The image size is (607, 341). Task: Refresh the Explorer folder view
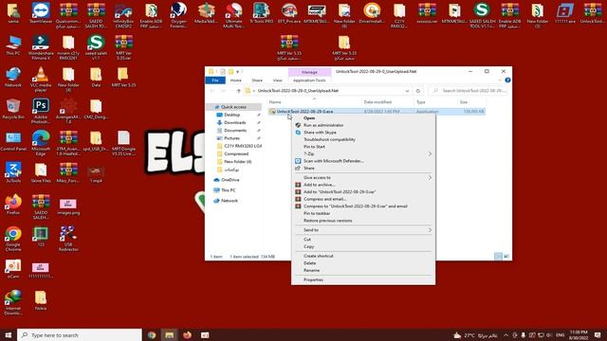pos(417,91)
